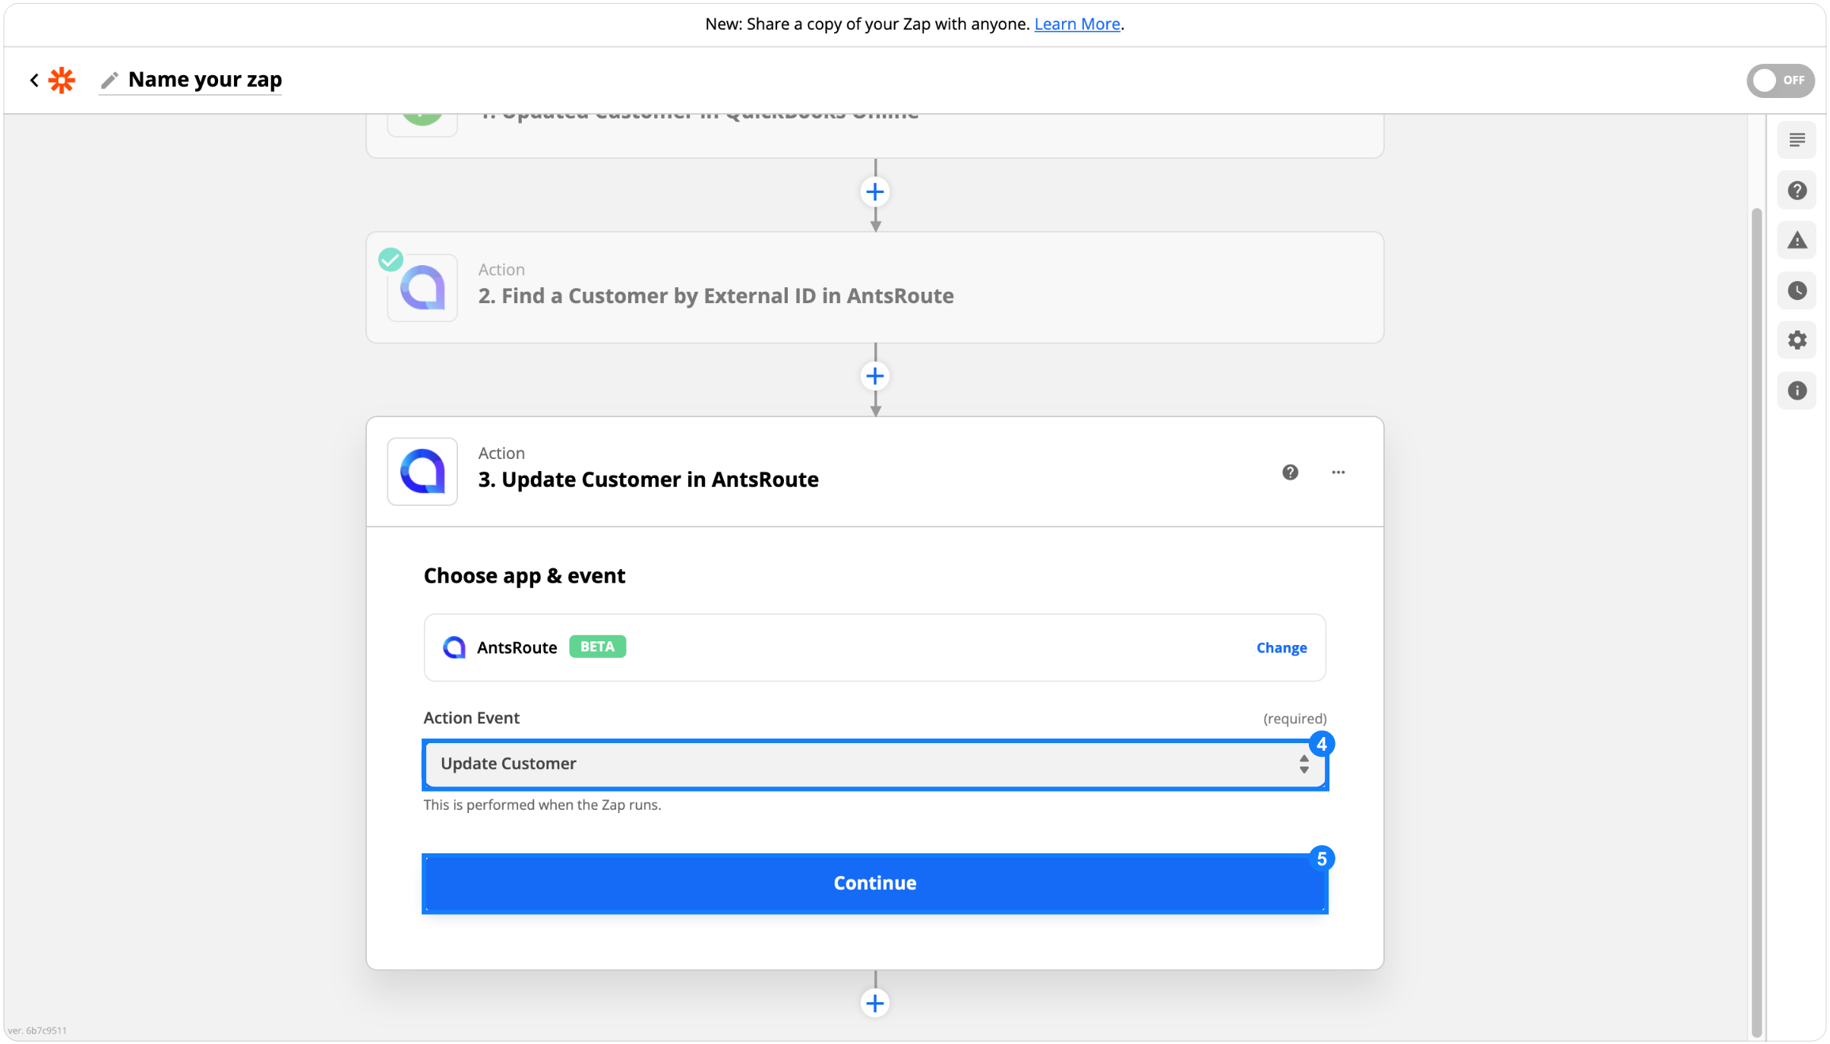Add a step after the QuickBooks trigger

875,191
